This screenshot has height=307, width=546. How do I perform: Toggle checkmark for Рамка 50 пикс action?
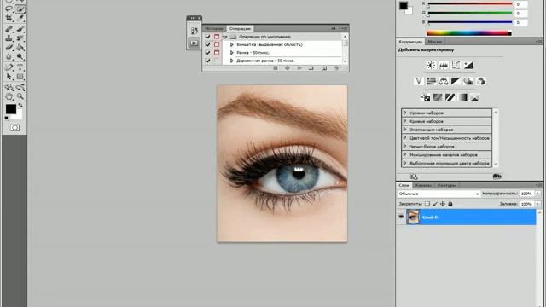(x=208, y=53)
